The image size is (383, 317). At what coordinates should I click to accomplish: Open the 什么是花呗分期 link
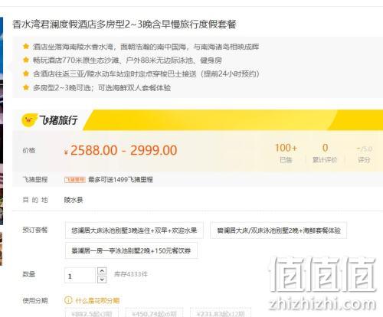97,300
